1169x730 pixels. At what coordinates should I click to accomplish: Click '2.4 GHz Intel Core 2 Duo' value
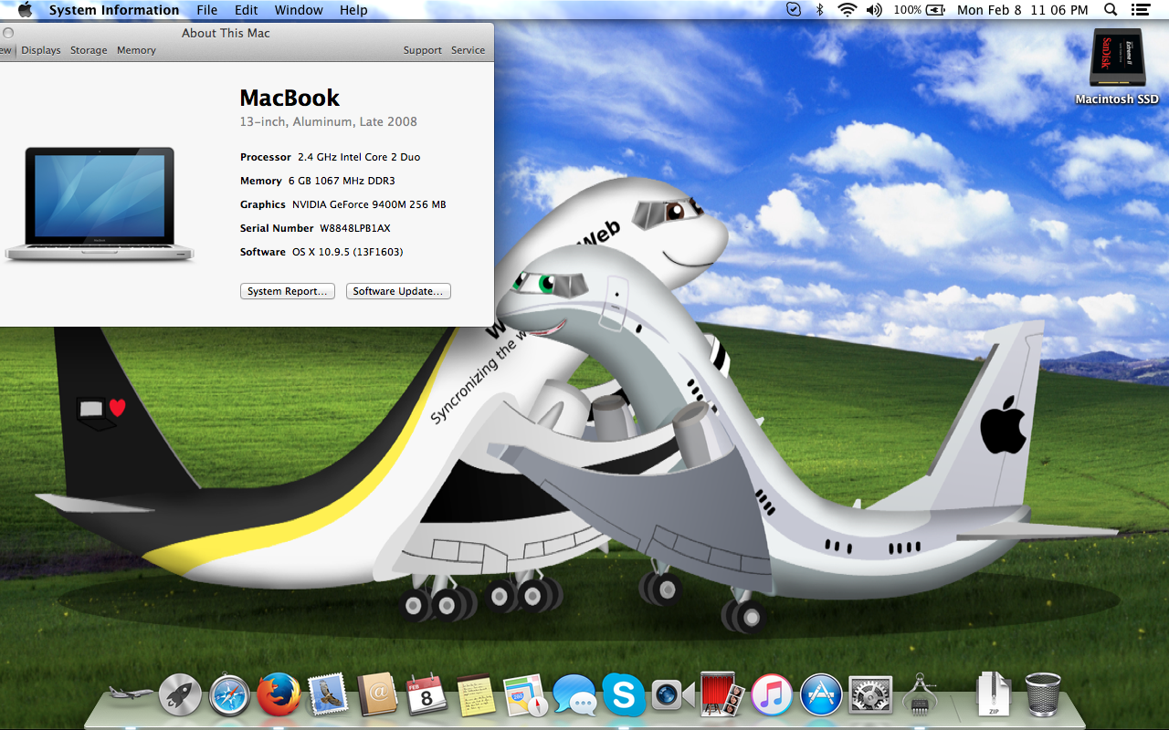[359, 157]
